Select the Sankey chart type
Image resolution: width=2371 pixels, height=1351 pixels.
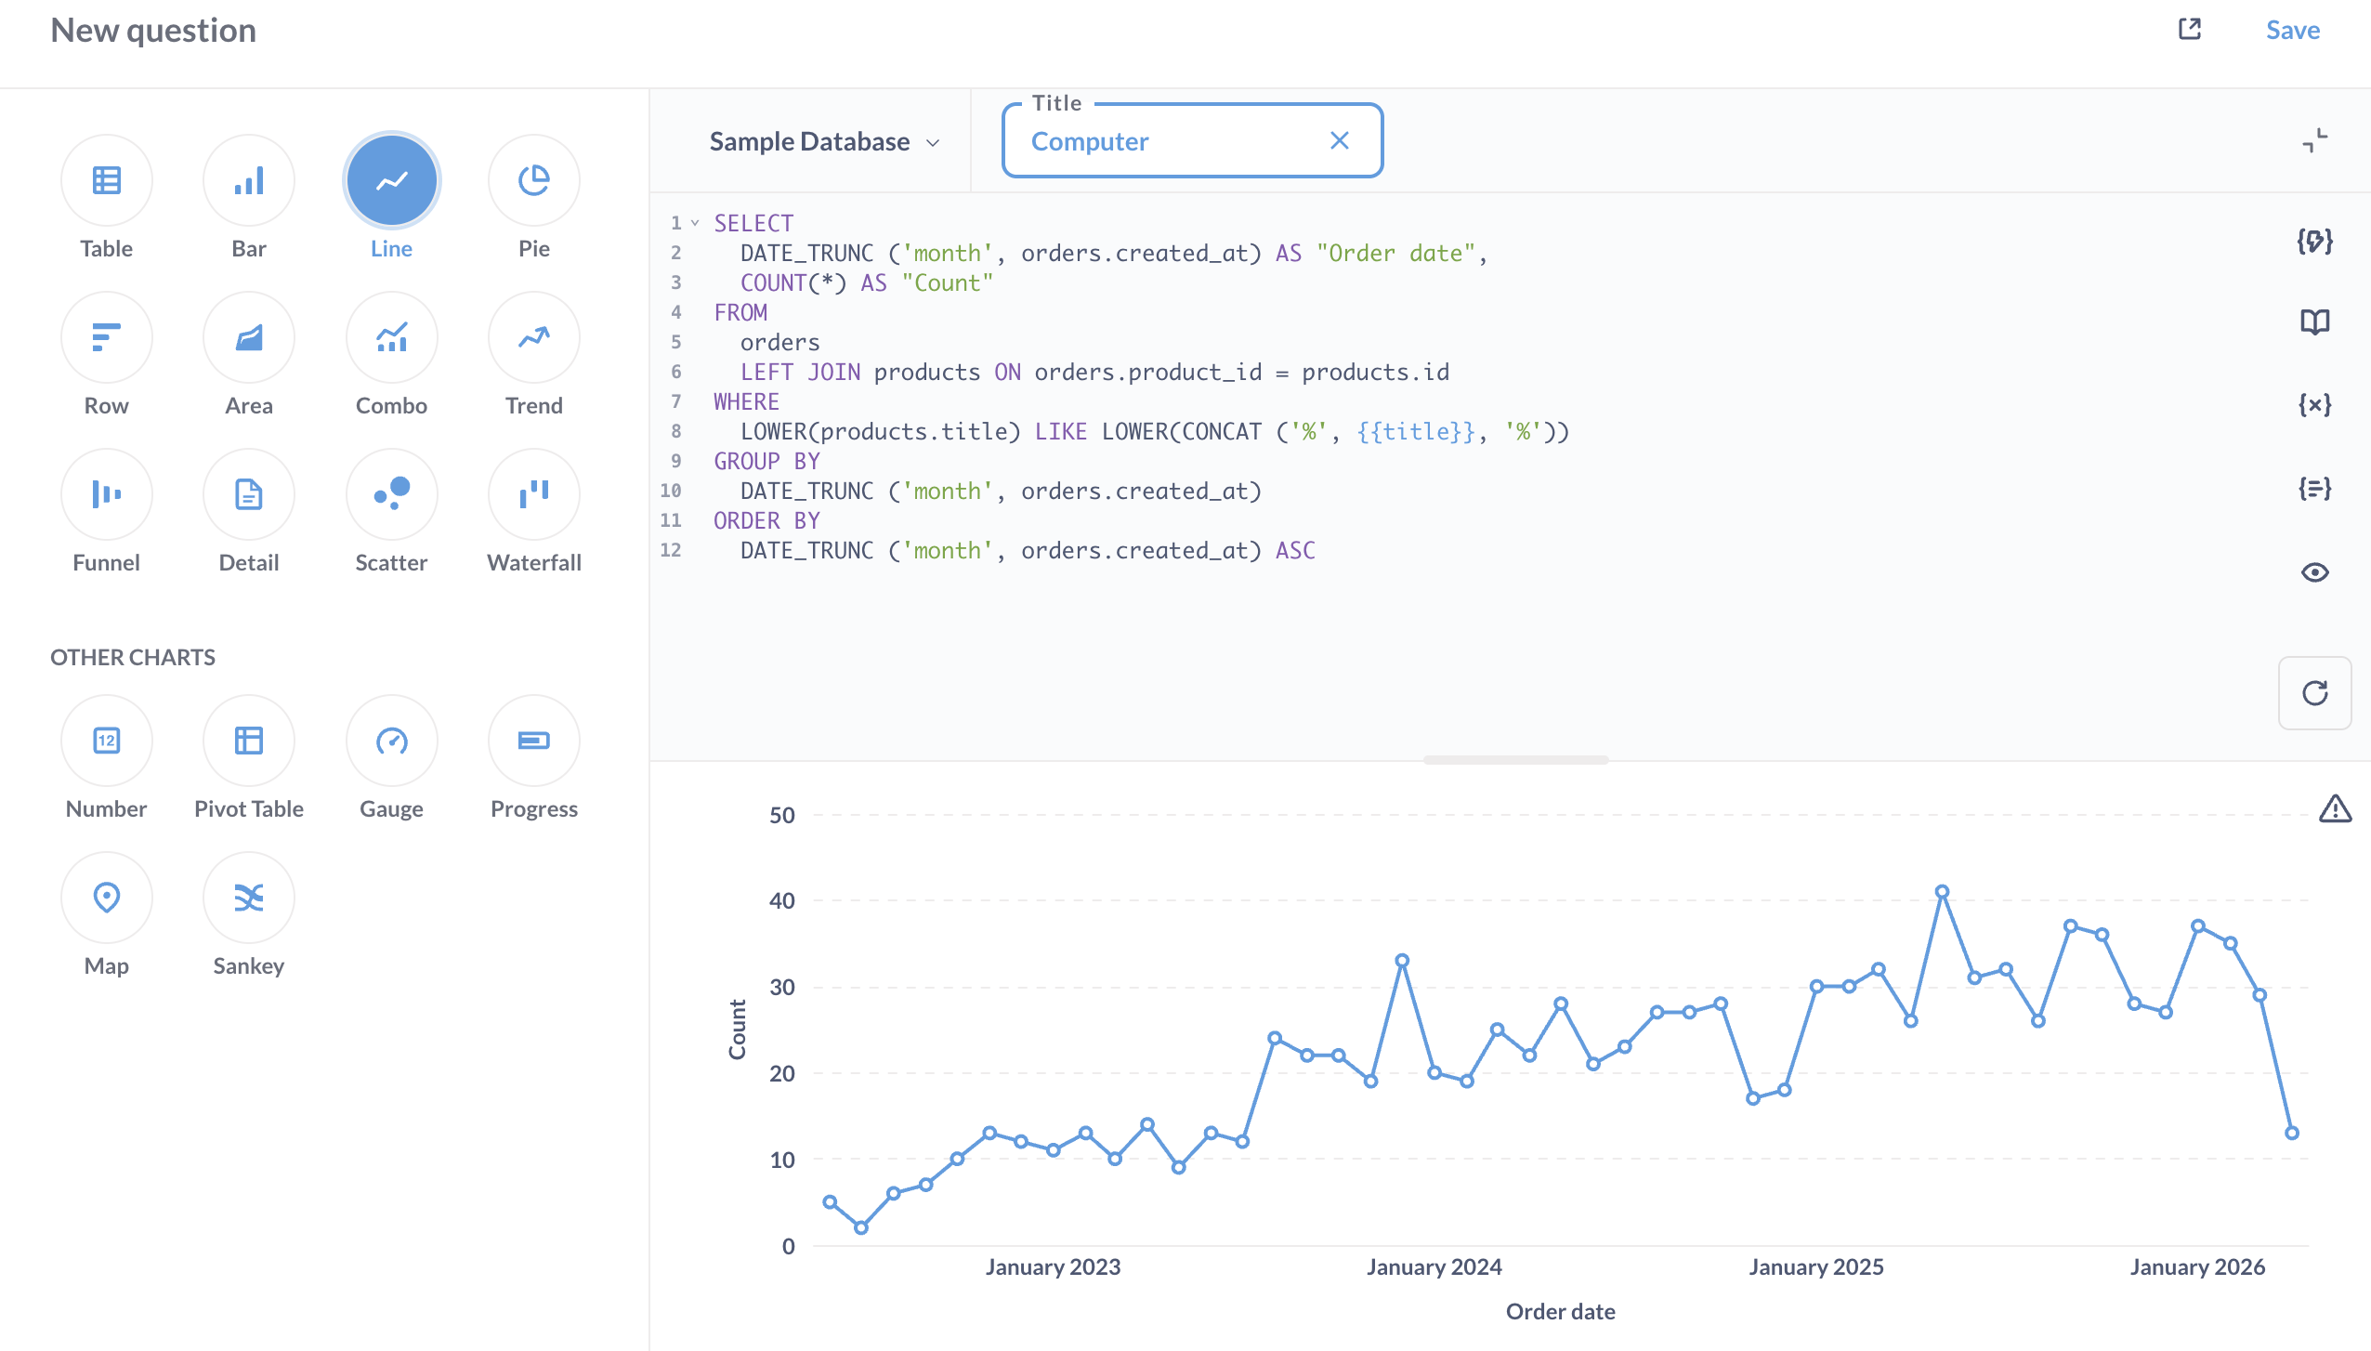point(248,897)
